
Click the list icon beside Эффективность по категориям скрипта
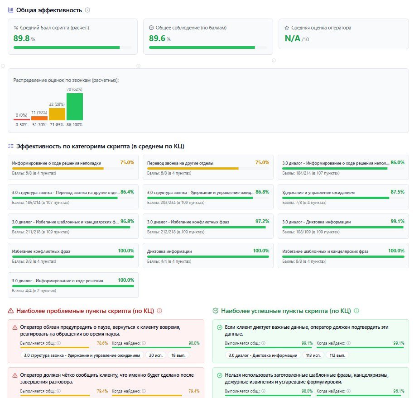(10, 145)
